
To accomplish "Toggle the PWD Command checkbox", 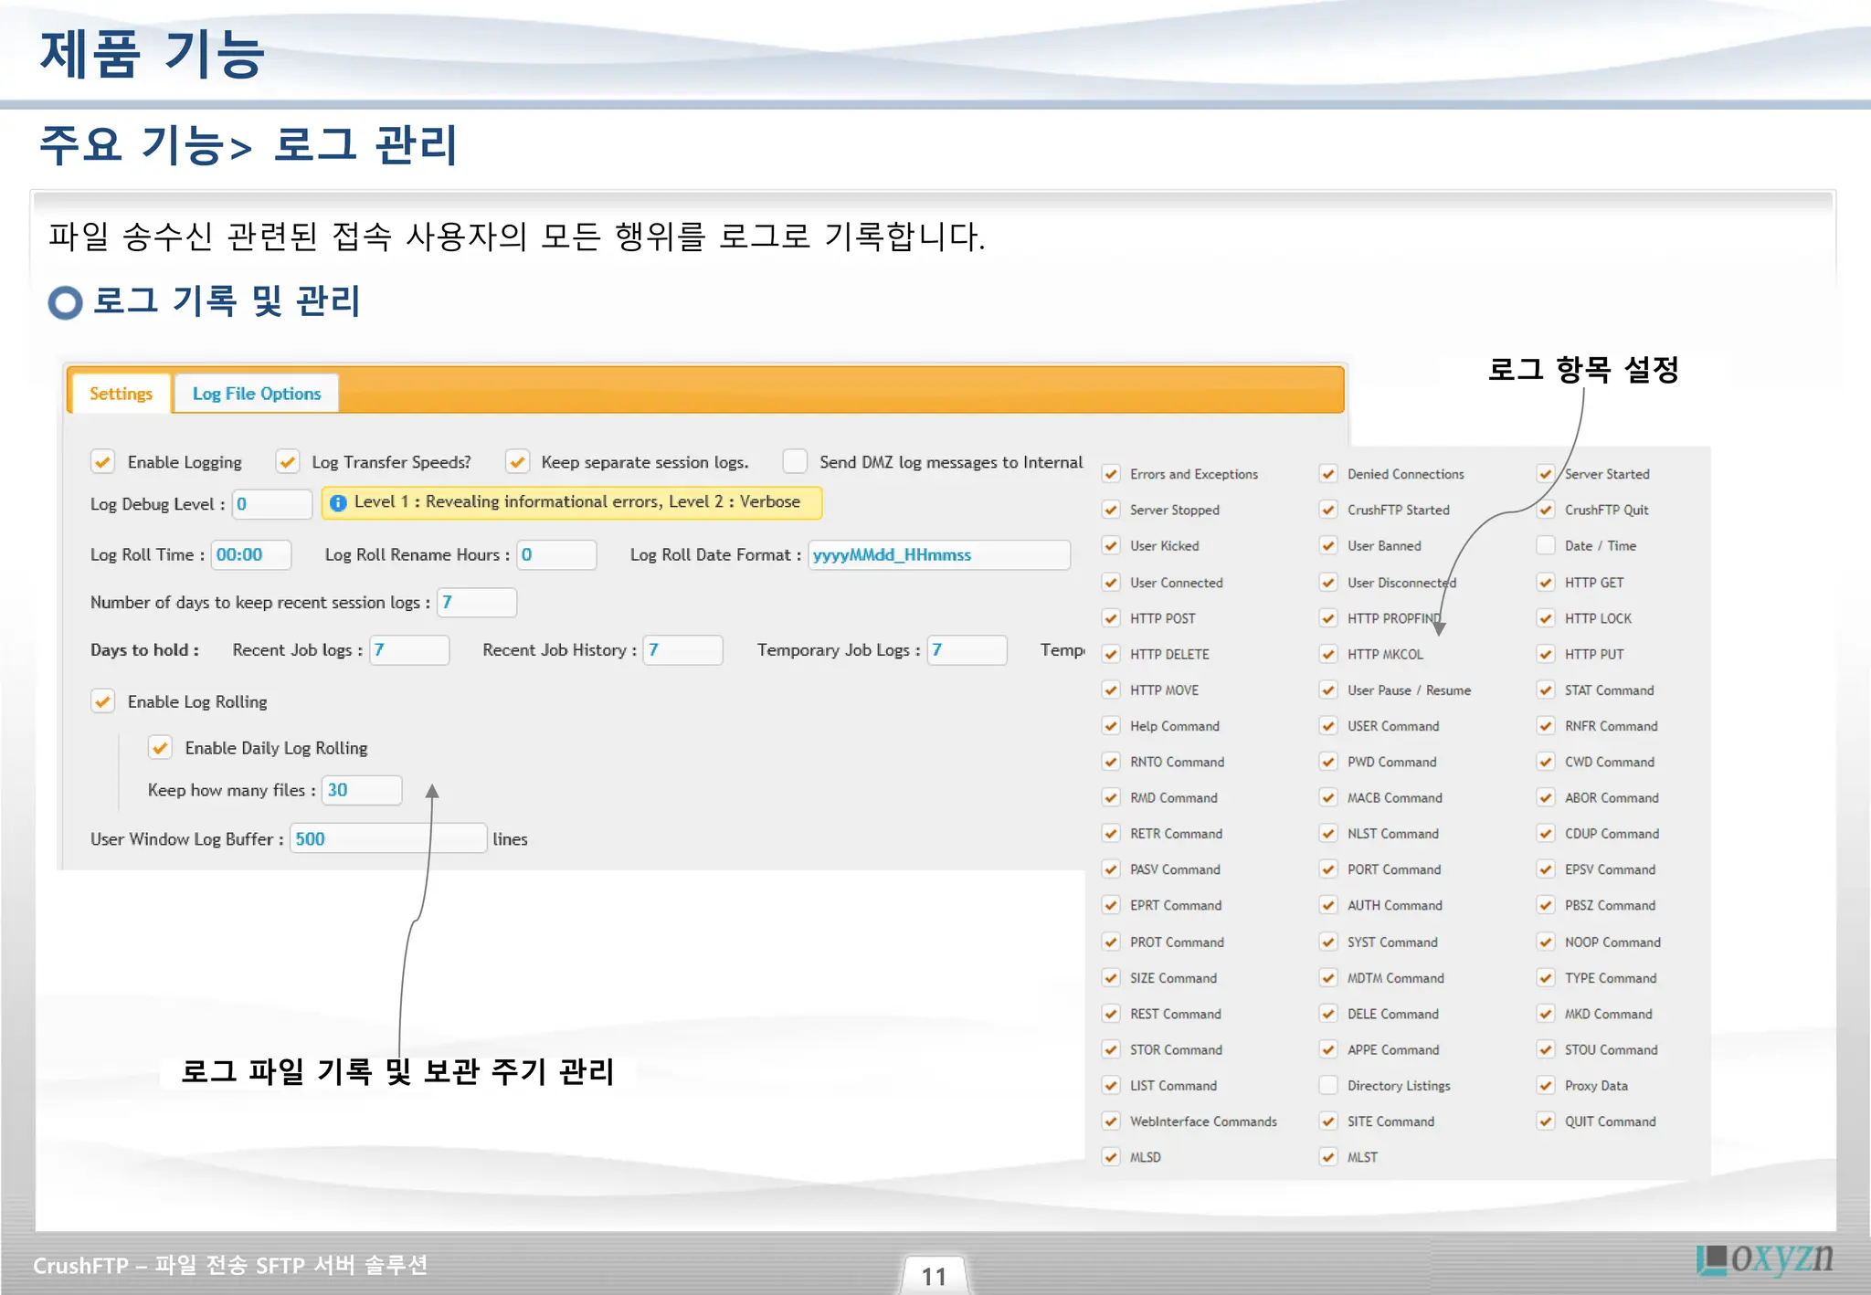I will (1328, 762).
